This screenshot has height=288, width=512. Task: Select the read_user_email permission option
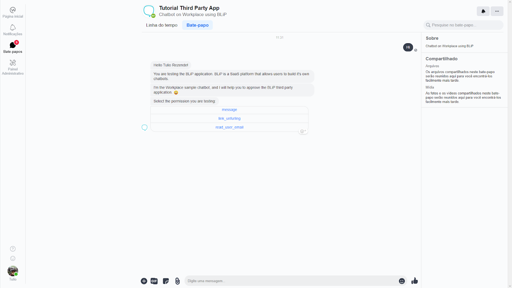(x=229, y=127)
